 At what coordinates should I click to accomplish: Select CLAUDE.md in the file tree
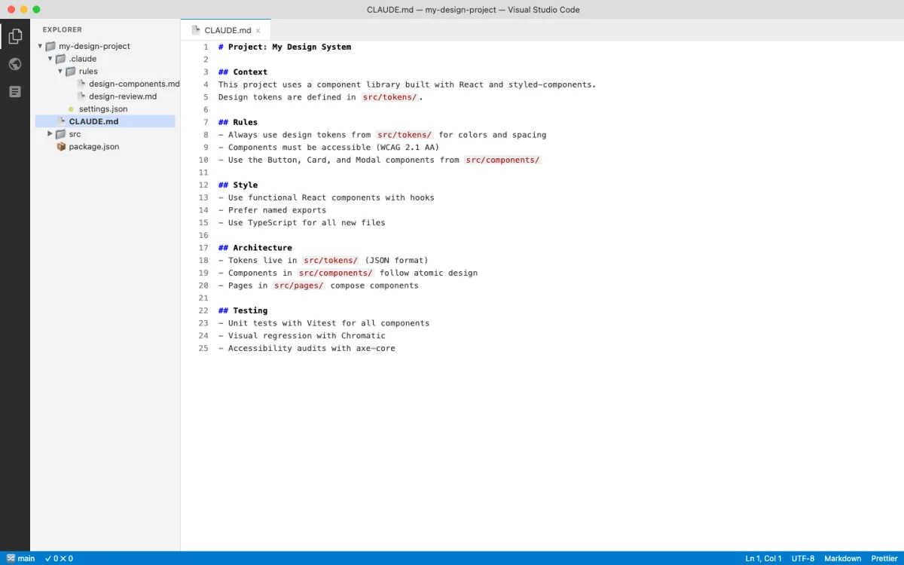pyautogui.click(x=105, y=121)
